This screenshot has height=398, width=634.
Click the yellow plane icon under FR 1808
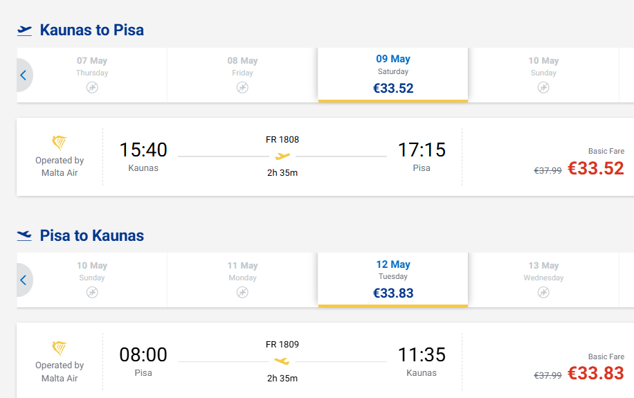click(x=282, y=156)
